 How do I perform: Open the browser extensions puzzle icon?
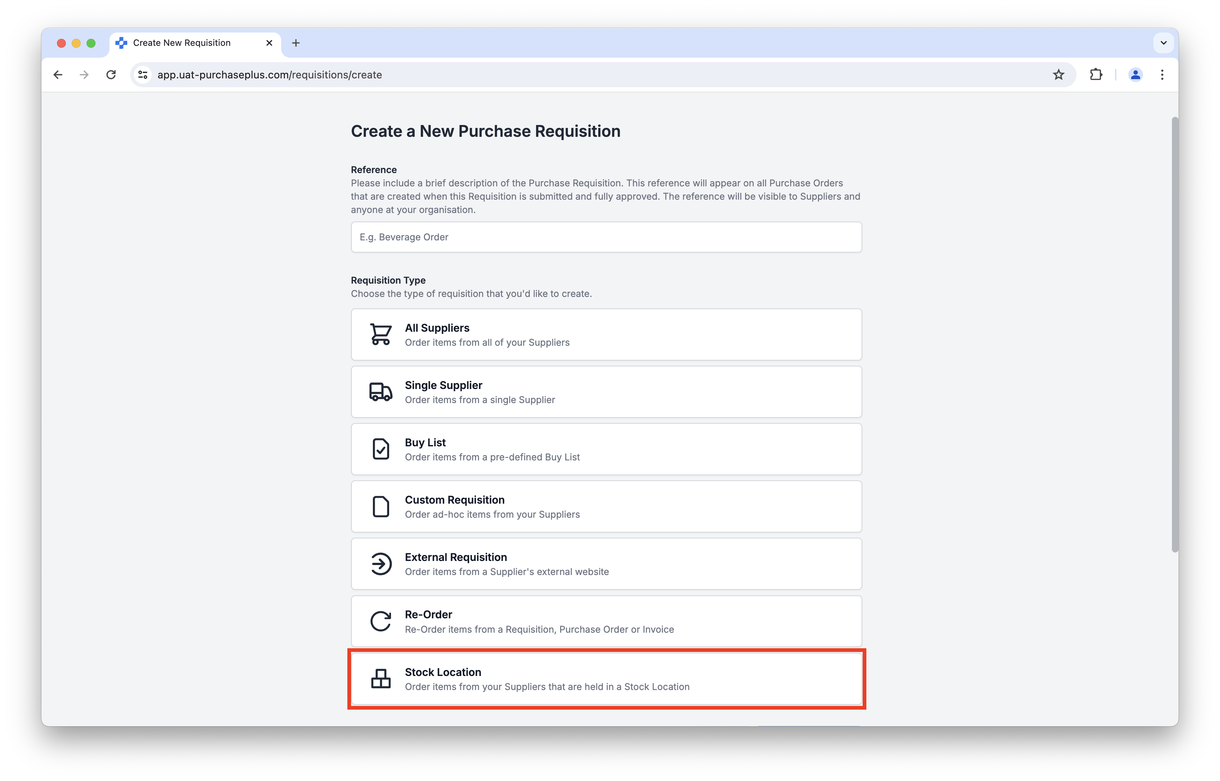pos(1096,75)
